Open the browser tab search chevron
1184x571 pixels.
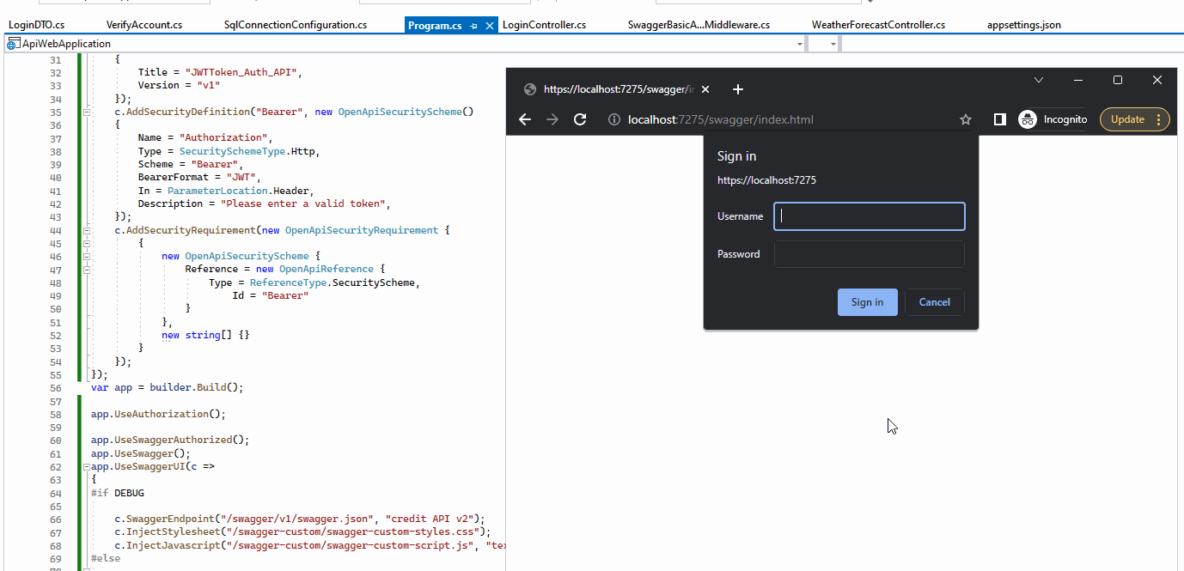pos(1039,80)
